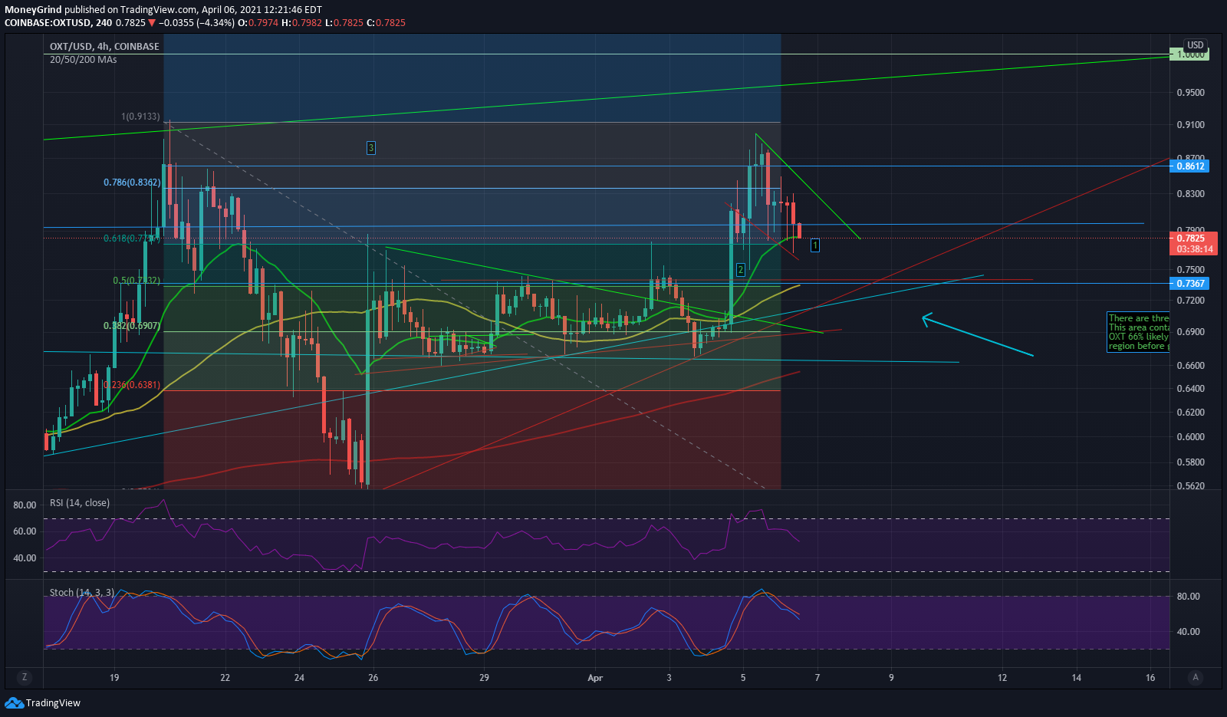Click 80.00 on the RSI pane scale
Viewport: 1227px width, 717px height.
coord(25,505)
